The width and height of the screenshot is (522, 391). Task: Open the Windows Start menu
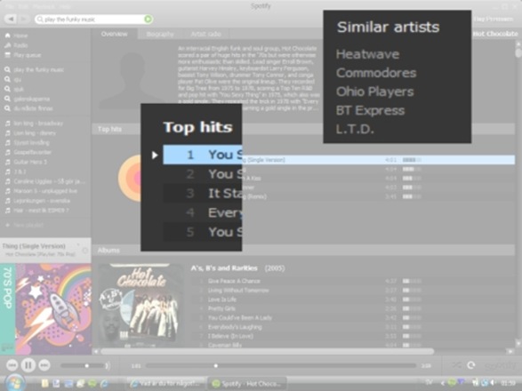[x=14, y=383]
